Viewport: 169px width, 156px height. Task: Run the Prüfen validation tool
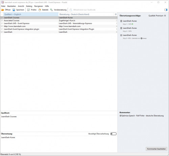pos(32,10)
